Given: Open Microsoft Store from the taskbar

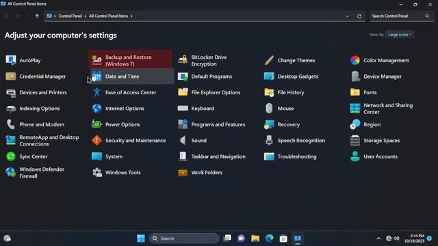Looking at the screenshot, I should tap(283, 238).
